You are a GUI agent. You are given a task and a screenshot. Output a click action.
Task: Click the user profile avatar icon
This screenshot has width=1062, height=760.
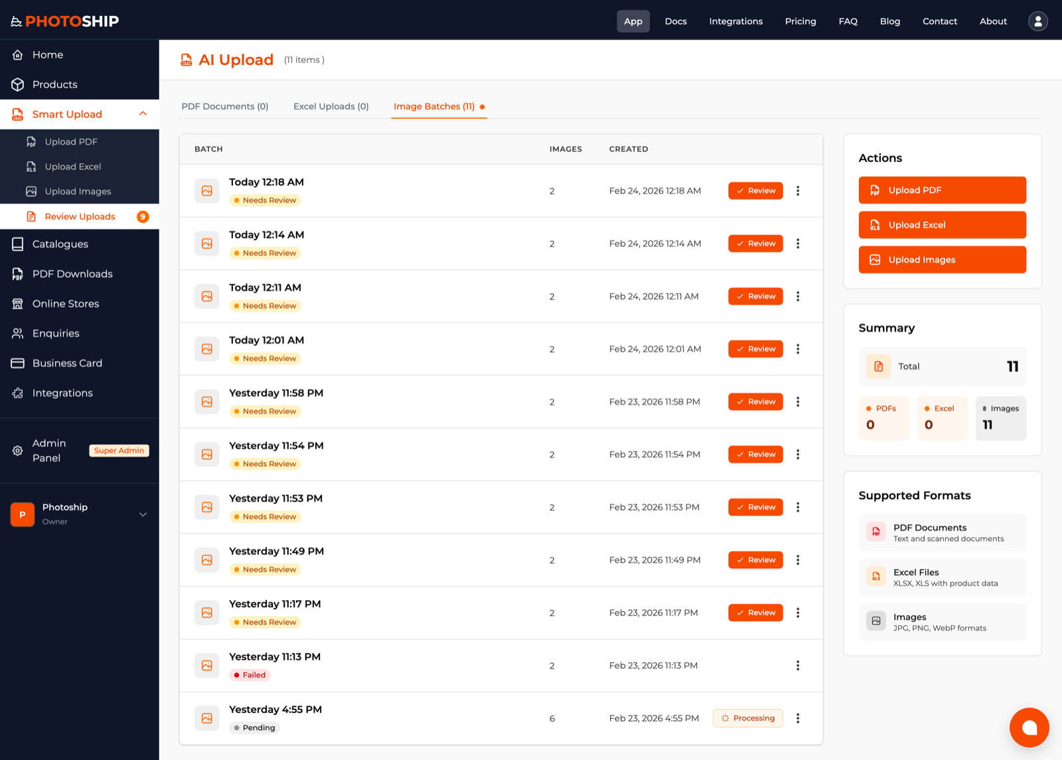(1037, 21)
